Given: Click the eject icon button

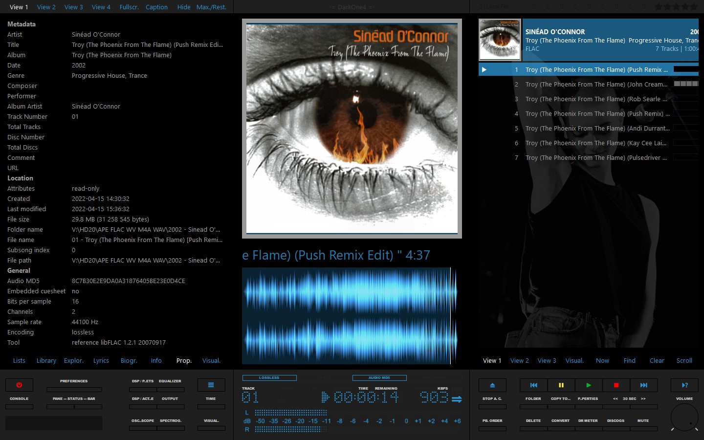Looking at the screenshot, I should [x=492, y=385].
